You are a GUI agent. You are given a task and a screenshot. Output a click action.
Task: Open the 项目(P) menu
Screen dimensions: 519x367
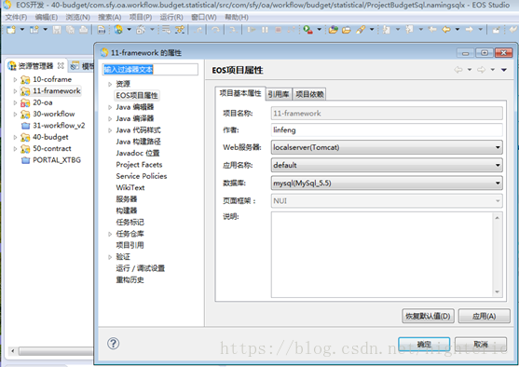point(141,17)
